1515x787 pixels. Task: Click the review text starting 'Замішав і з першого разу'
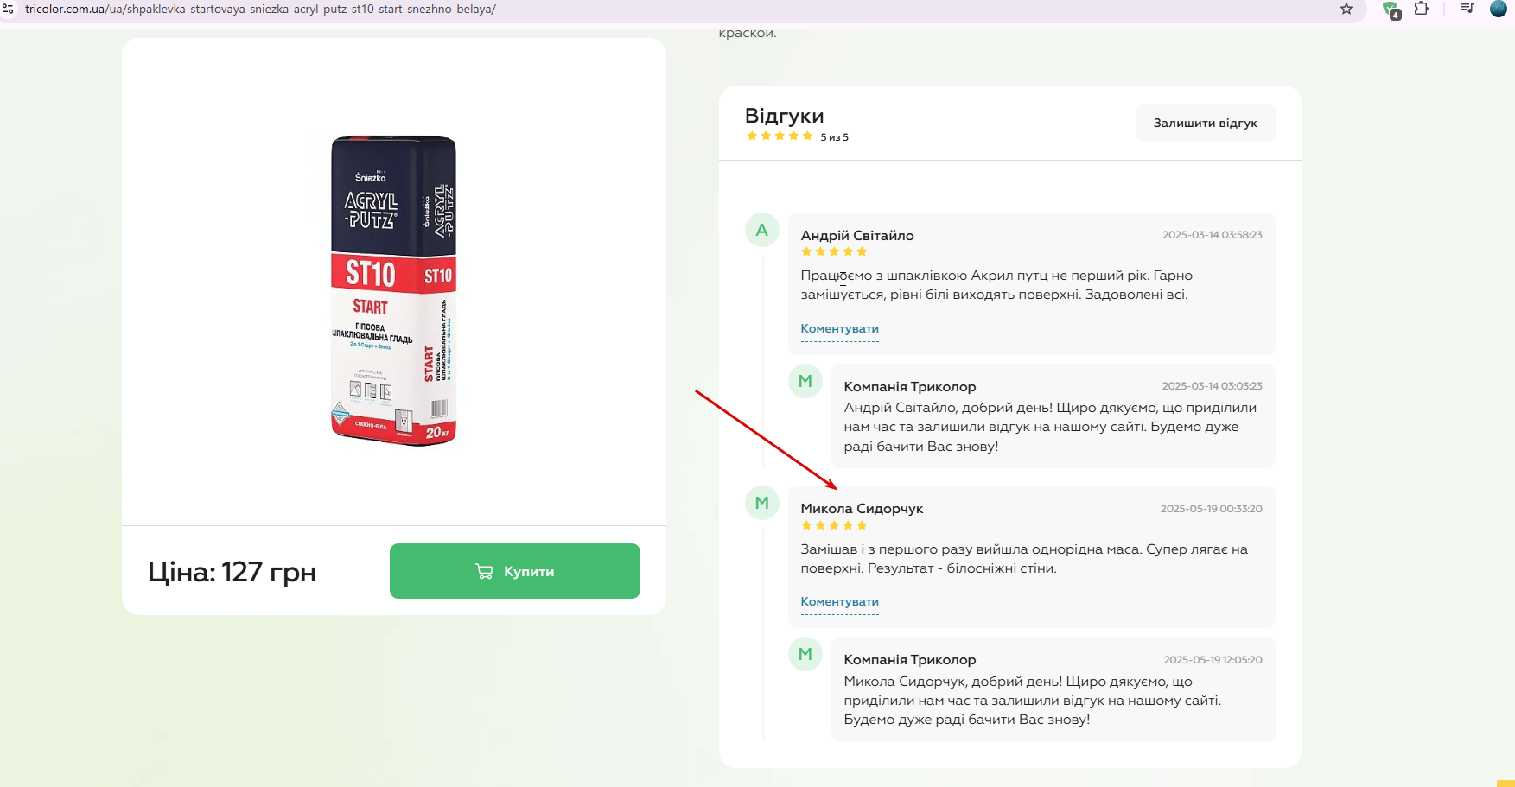click(1024, 559)
